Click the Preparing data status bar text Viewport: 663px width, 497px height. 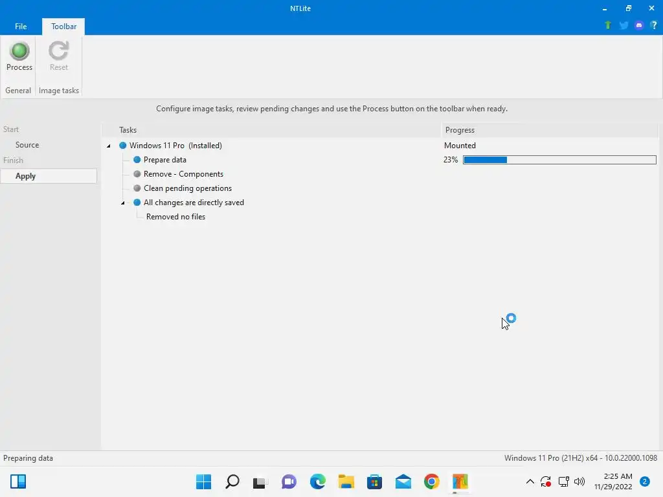[28, 458]
